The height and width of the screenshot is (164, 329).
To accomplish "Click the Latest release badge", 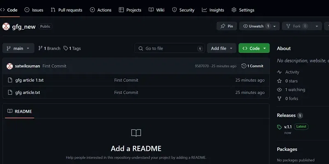I will [301, 127].
